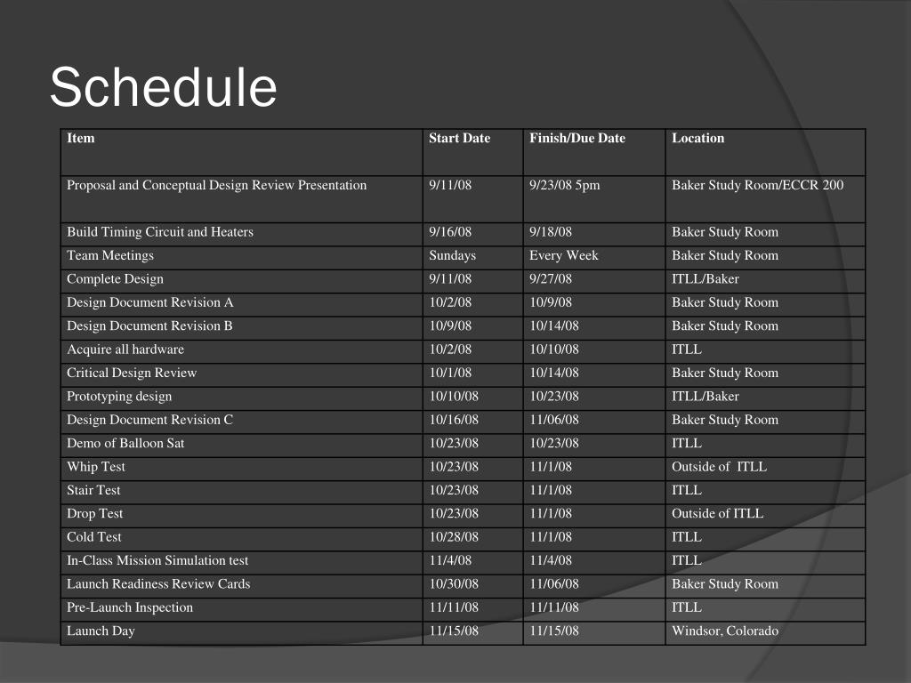This screenshot has width=911, height=683.
Task: Click the 10/9/08 start date for Revision B
Action: click(x=450, y=325)
